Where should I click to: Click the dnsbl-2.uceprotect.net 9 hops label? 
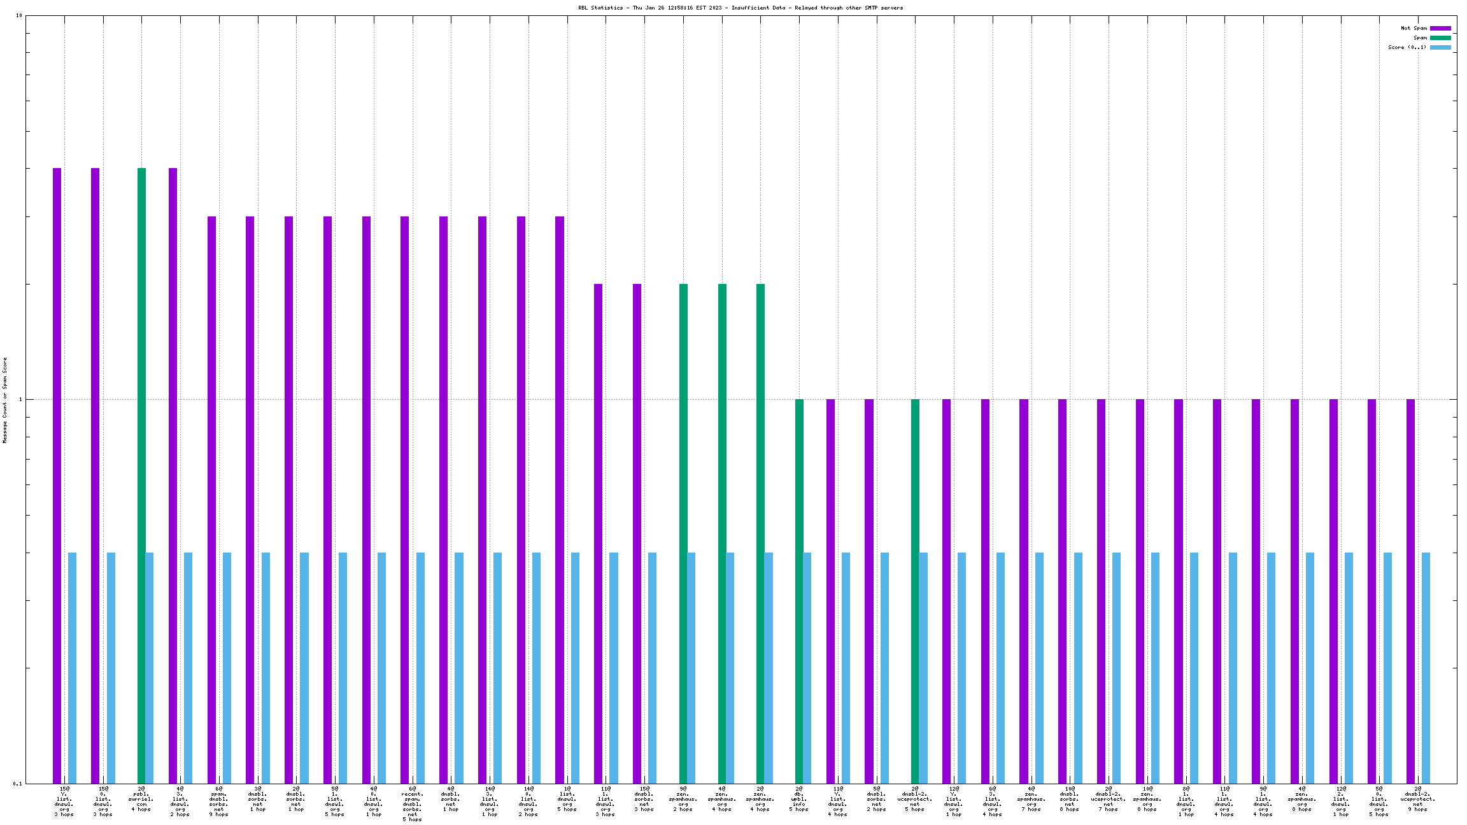pos(1417,799)
